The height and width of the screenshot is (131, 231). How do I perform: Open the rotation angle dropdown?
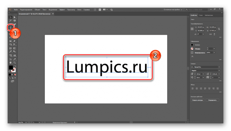tap(203, 34)
